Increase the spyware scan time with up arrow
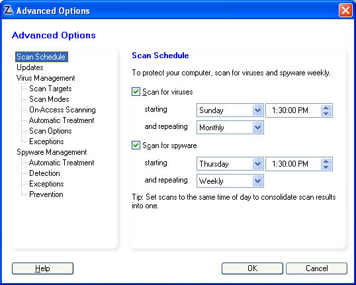The height and width of the screenshot is (285, 356). (x=326, y=161)
